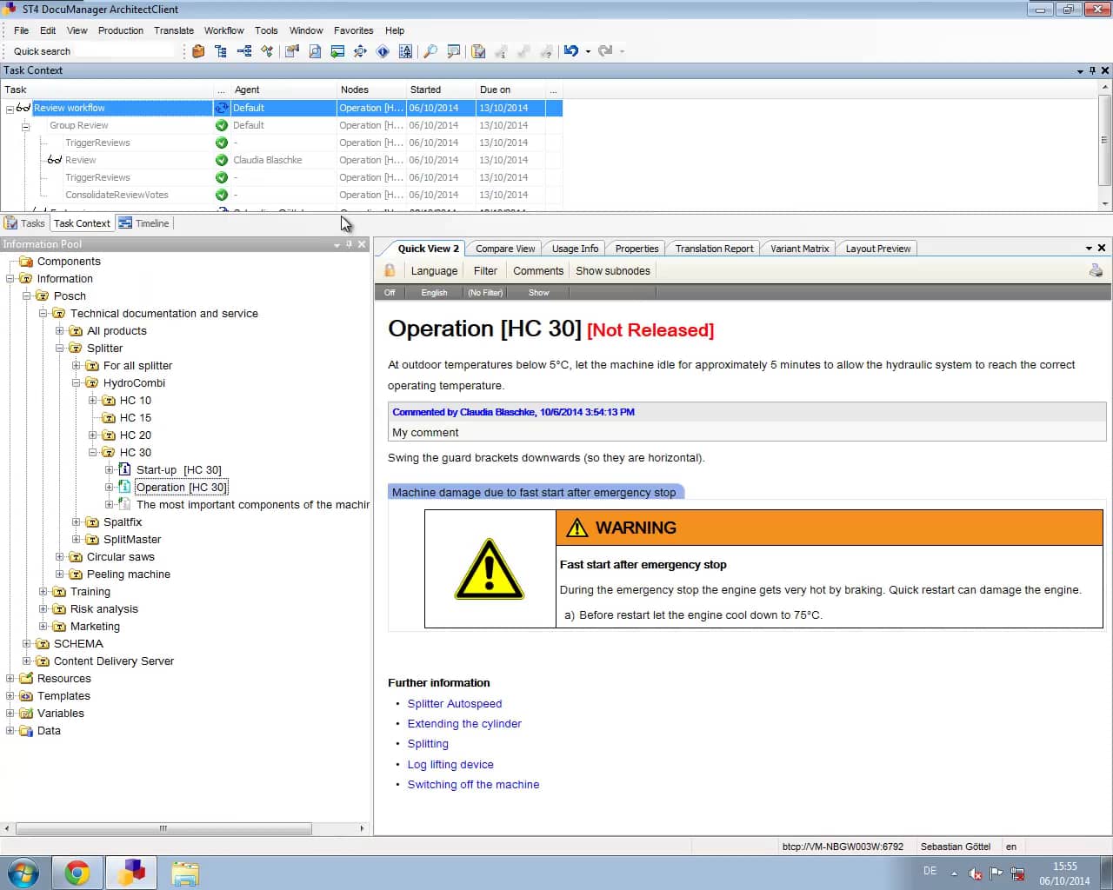This screenshot has width=1113, height=890.
Task: Toggle the Show subnodes option
Action: [612, 271]
